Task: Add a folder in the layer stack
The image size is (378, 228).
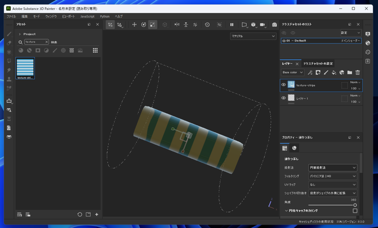Action: pos(350,72)
